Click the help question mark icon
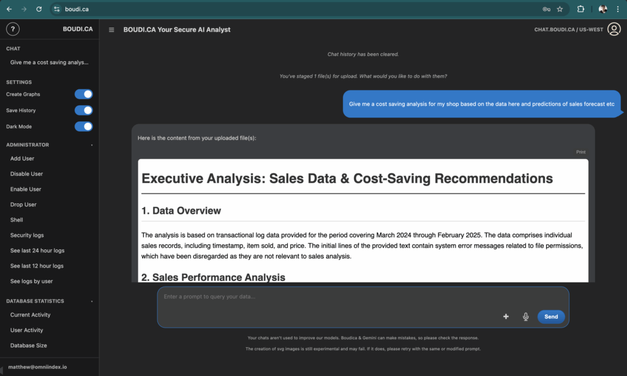Viewport: 627px width, 376px height. pyautogui.click(x=12, y=29)
